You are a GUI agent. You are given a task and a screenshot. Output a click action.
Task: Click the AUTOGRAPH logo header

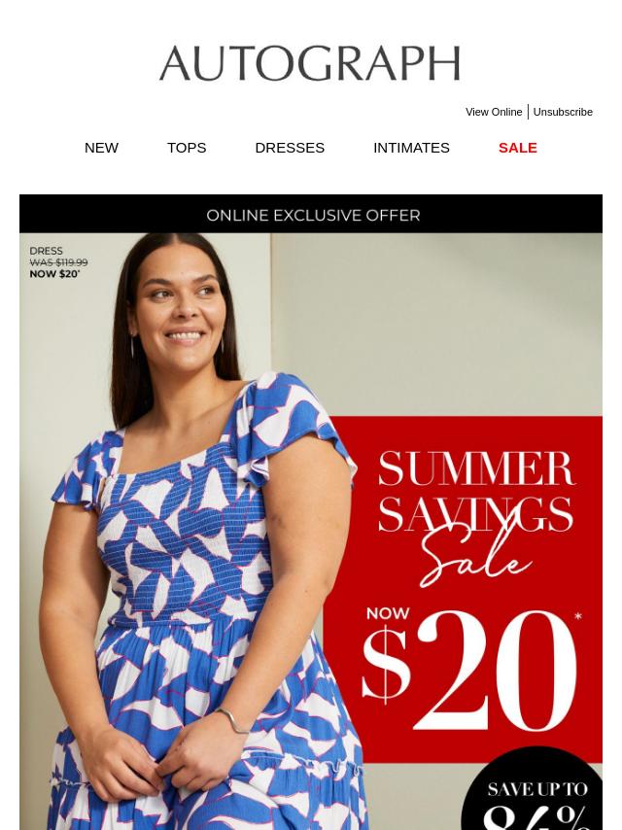click(x=310, y=63)
